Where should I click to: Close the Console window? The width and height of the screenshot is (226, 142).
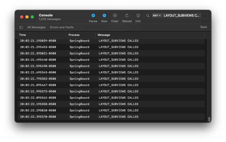click(x=22, y=17)
